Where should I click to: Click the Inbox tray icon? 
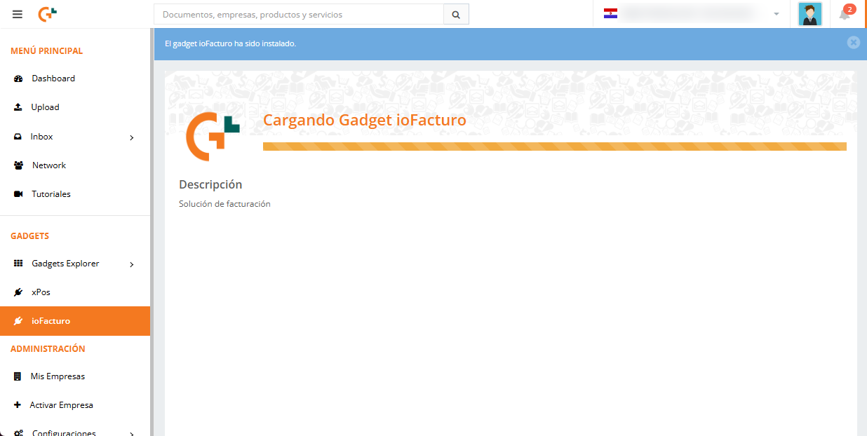click(18, 137)
